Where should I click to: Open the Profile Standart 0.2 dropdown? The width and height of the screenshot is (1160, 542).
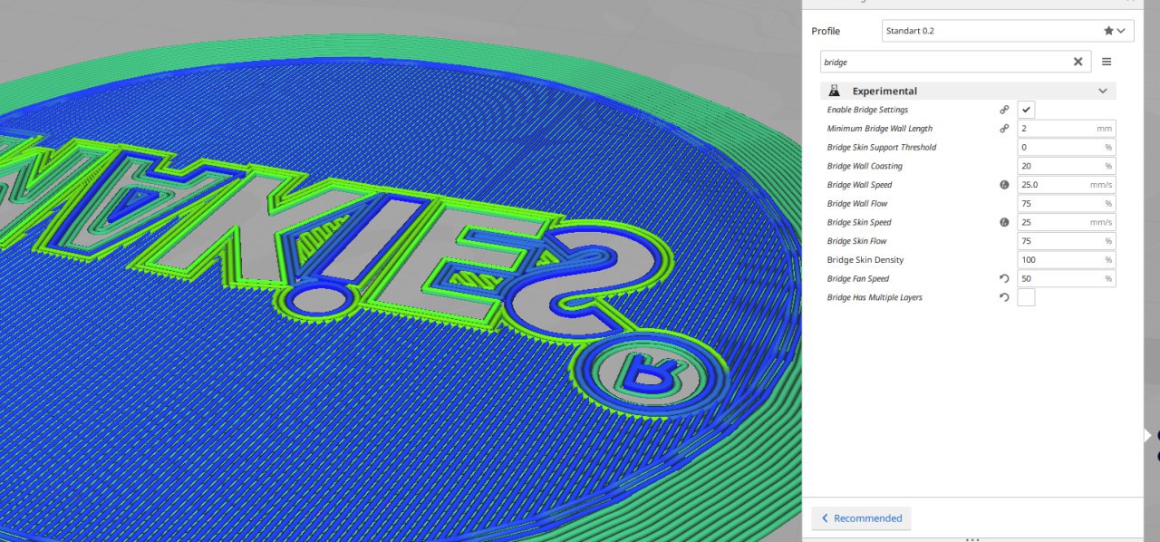point(1007,31)
